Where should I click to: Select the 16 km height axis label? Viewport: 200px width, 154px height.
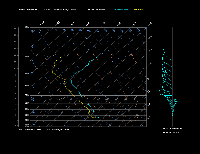[15, 29]
